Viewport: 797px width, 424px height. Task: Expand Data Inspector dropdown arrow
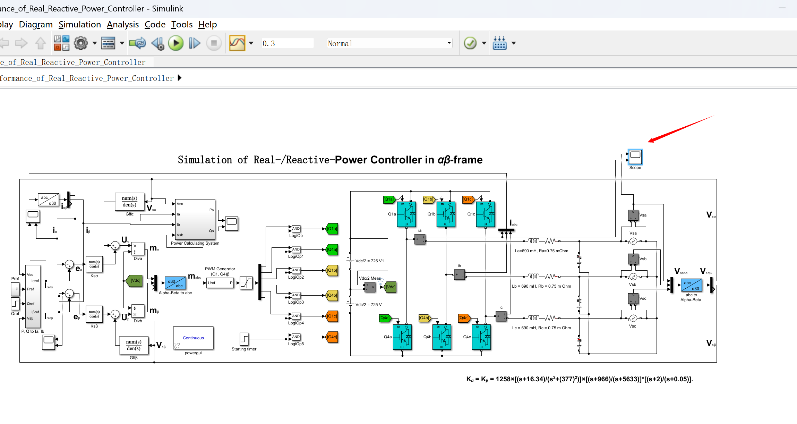(x=251, y=43)
